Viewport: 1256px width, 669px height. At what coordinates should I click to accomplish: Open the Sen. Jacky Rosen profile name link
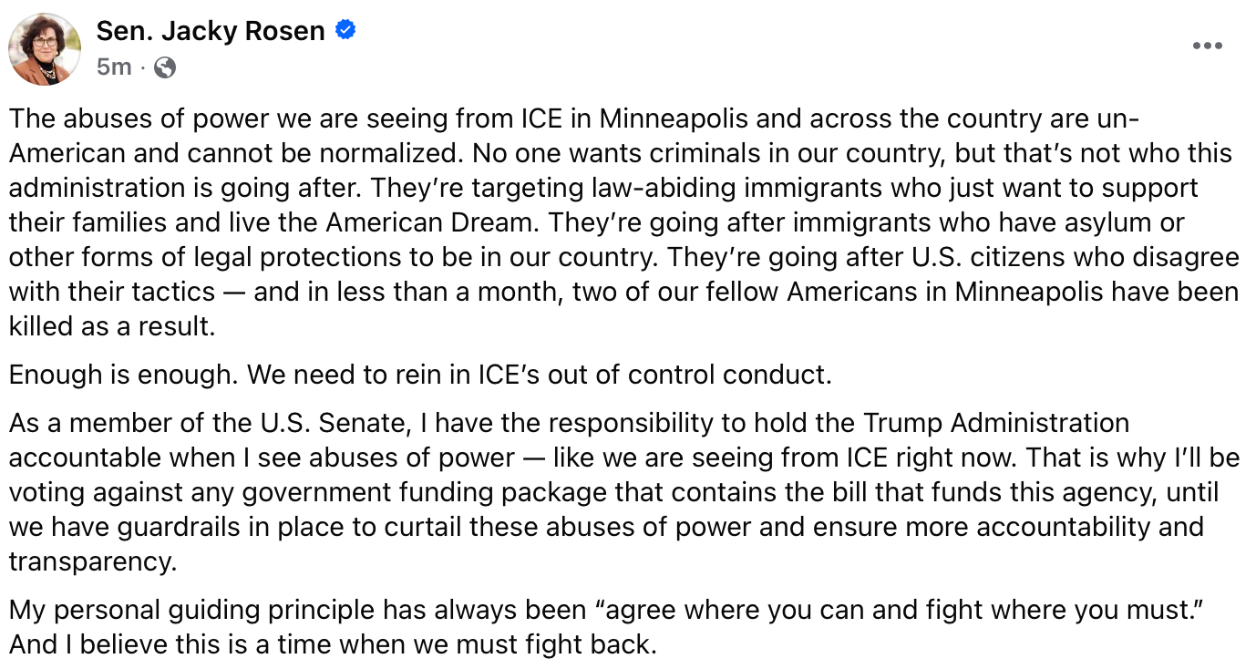pos(211,31)
